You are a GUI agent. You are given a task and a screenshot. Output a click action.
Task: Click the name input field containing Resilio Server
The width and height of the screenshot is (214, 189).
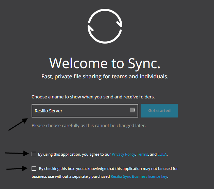click(x=85, y=111)
